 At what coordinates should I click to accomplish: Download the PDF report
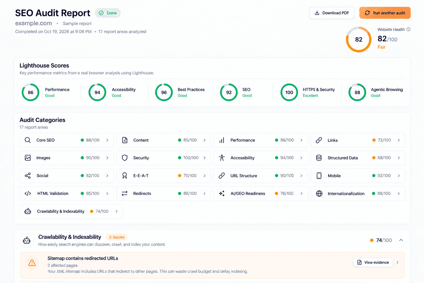[x=332, y=13]
